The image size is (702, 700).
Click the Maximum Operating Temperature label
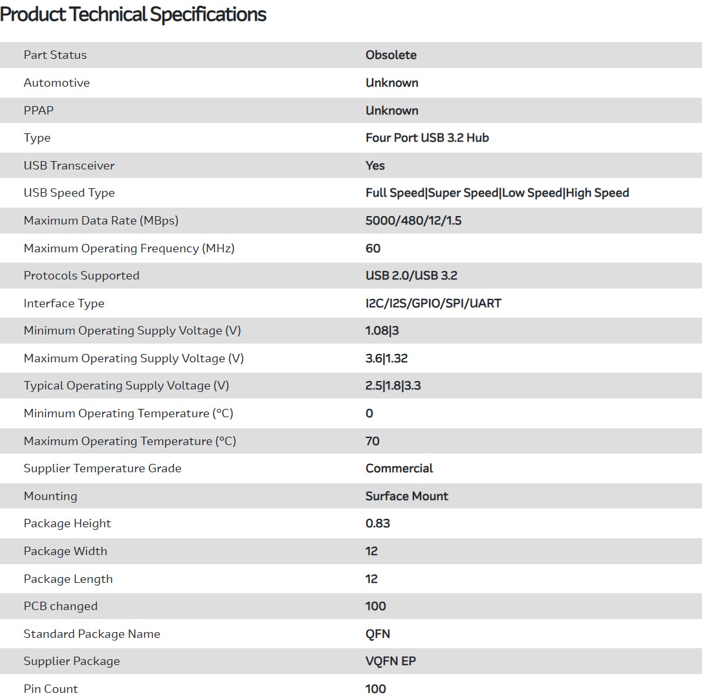(129, 441)
